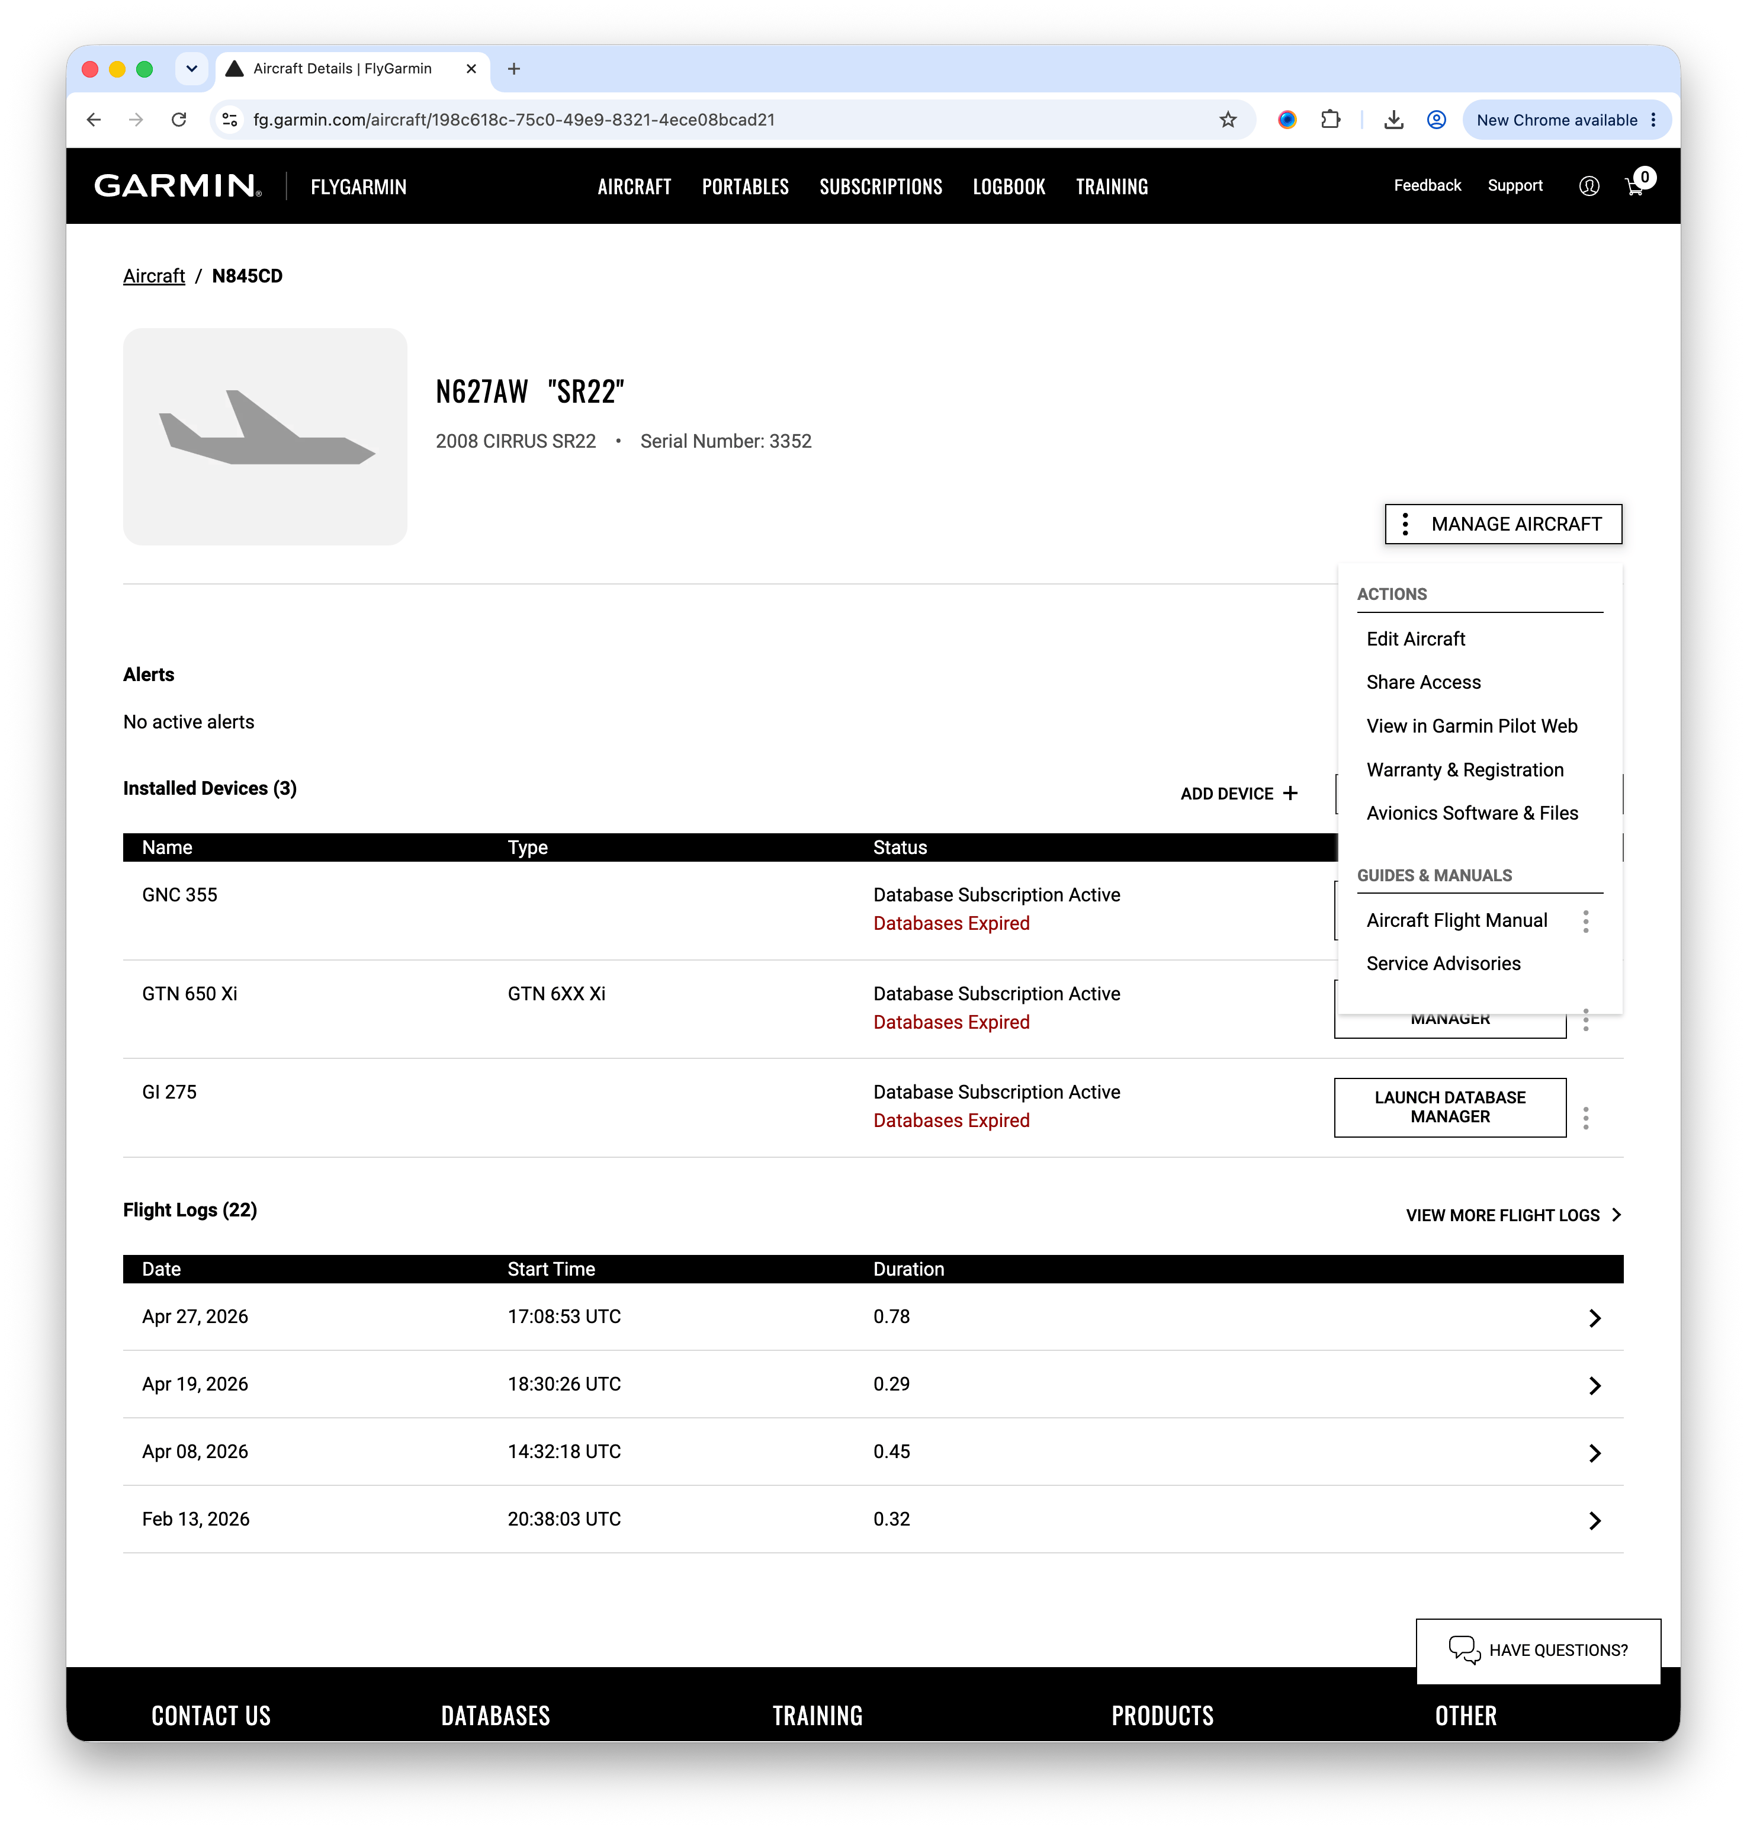Click the Training footer heading

click(818, 1716)
